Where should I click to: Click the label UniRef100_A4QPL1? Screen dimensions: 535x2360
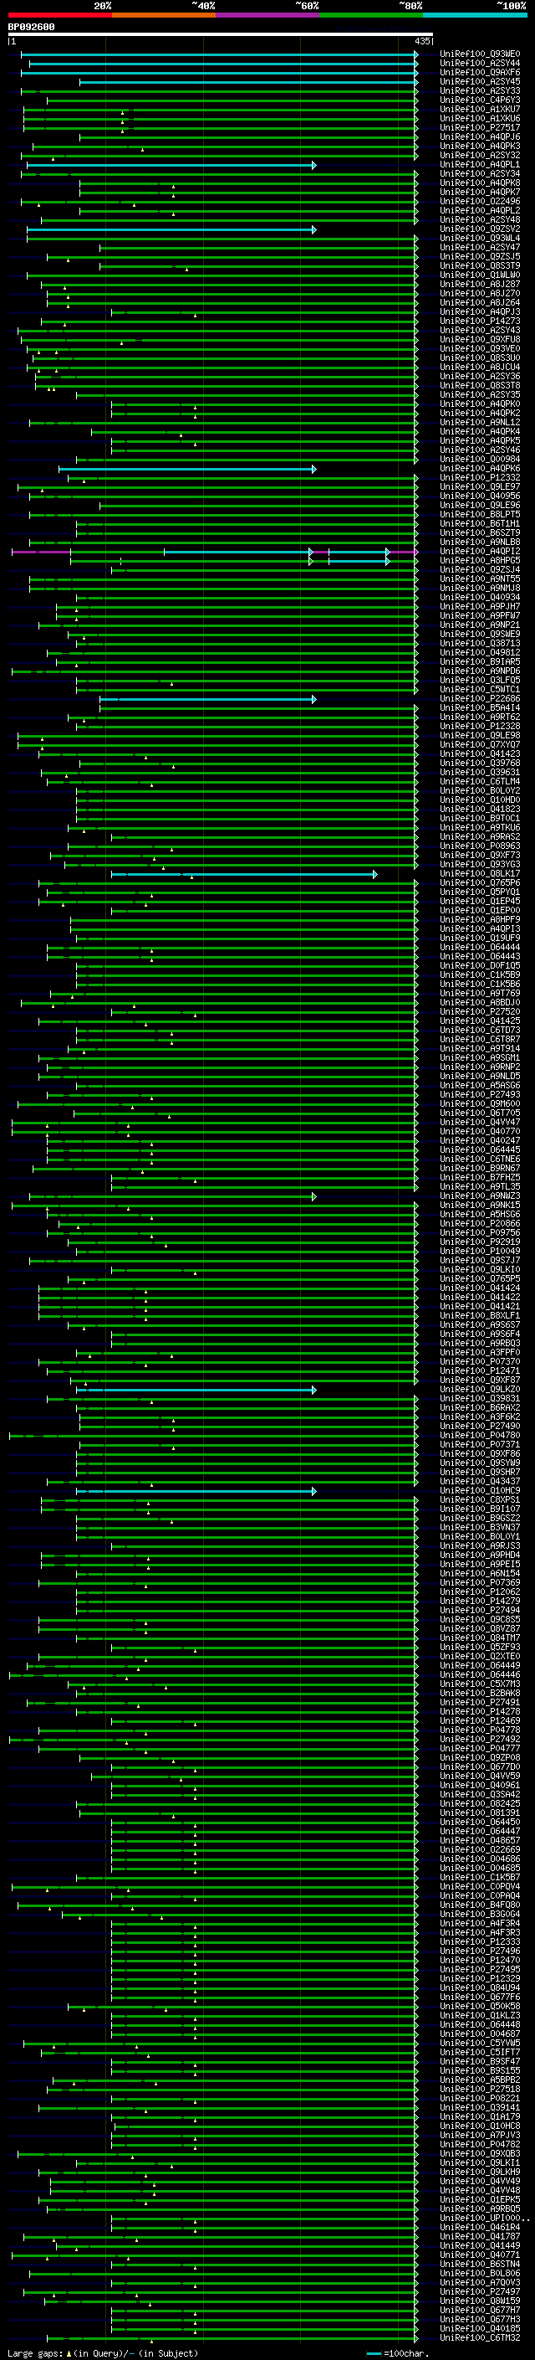(x=480, y=165)
